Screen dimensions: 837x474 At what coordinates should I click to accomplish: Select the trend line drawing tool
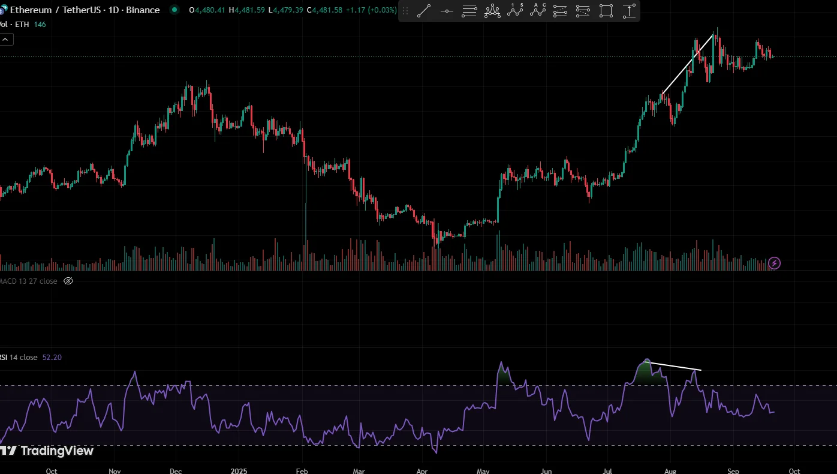tap(424, 11)
